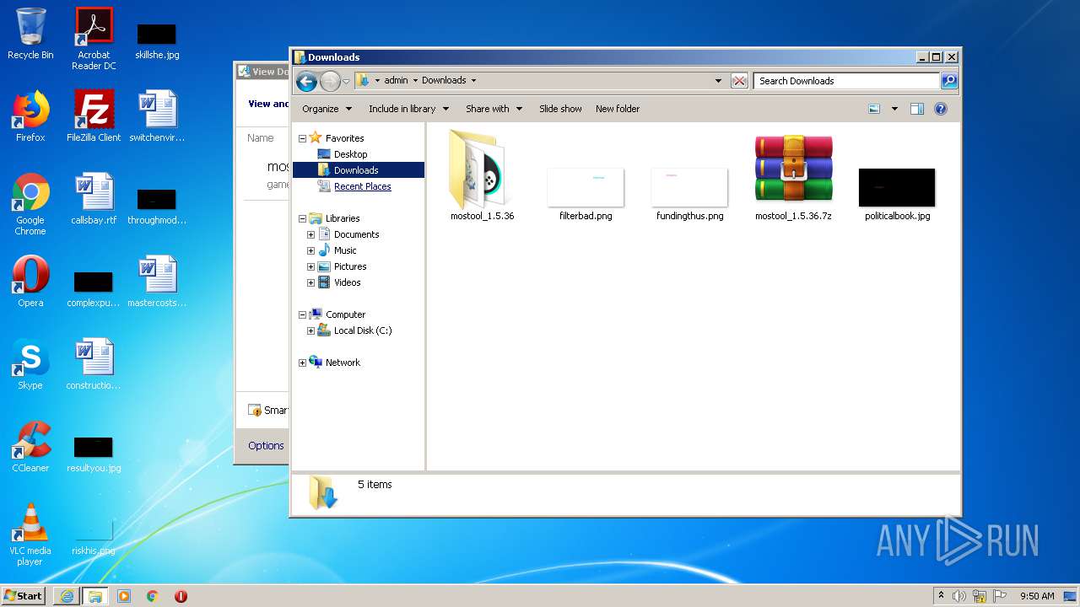The width and height of the screenshot is (1080, 607).
Task: Select the mostool_1.5.36 folder
Action: click(x=482, y=175)
